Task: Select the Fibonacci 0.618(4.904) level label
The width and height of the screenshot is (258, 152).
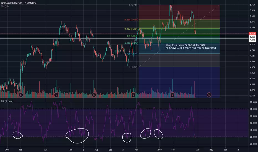Action: coord(131,43)
